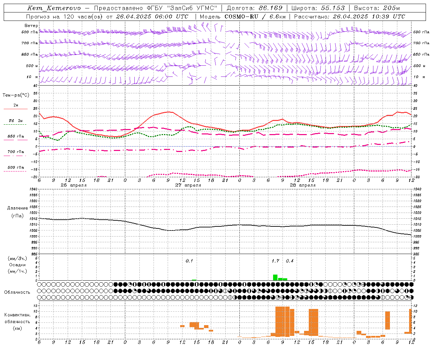
Task: Click the '28 апреля' date label
Action: pos(303,185)
